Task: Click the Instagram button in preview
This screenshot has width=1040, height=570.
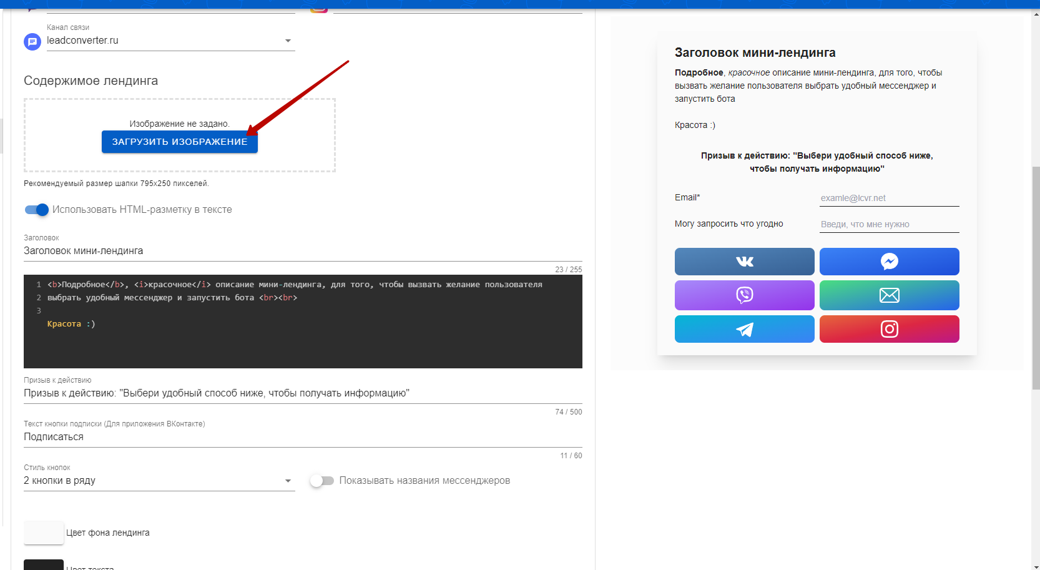Action: tap(889, 329)
